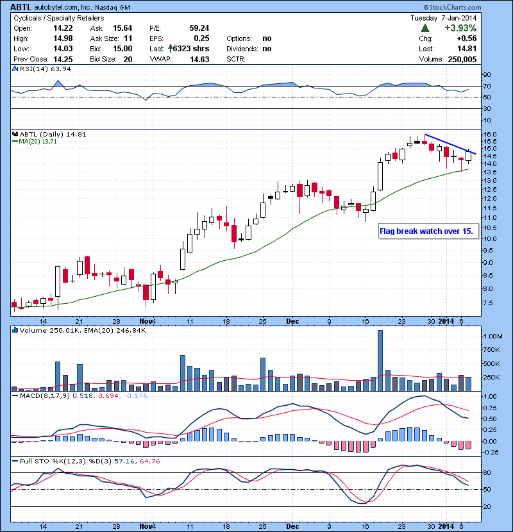Click the Ask Size value 11
The image size is (513, 532).
(128, 38)
